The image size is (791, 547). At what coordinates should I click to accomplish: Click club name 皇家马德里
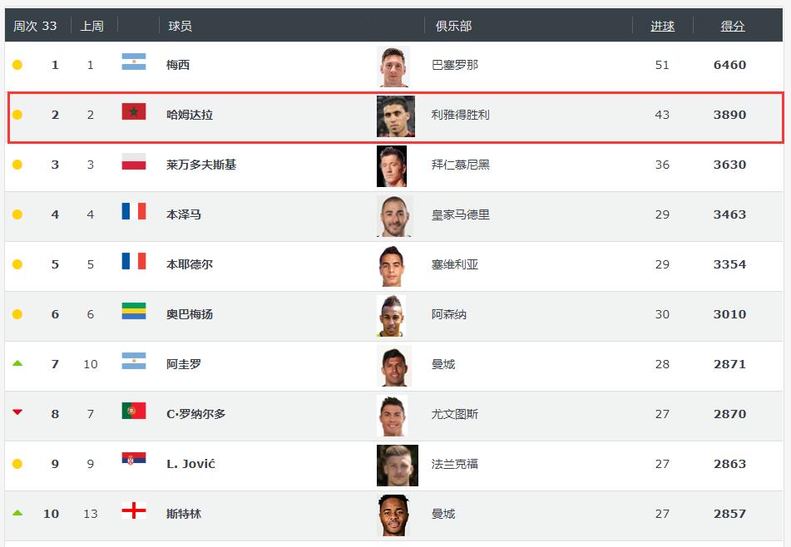coord(461,214)
